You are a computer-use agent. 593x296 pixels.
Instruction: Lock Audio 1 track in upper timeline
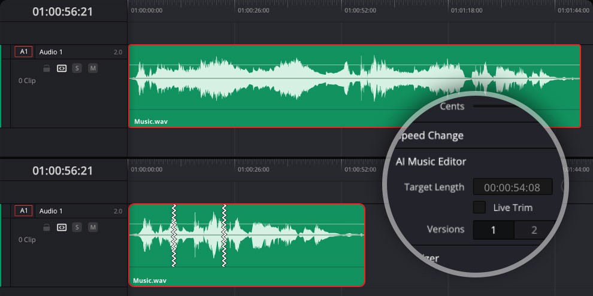coord(46,68)
